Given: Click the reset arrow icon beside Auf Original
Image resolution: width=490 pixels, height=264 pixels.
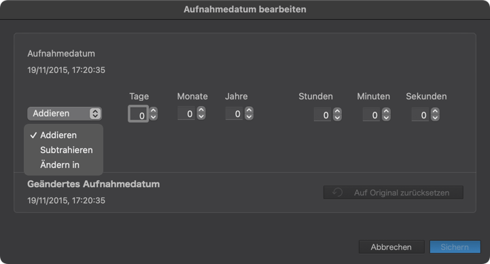Looking at the screenshot, I should click(x=337, y=193).
